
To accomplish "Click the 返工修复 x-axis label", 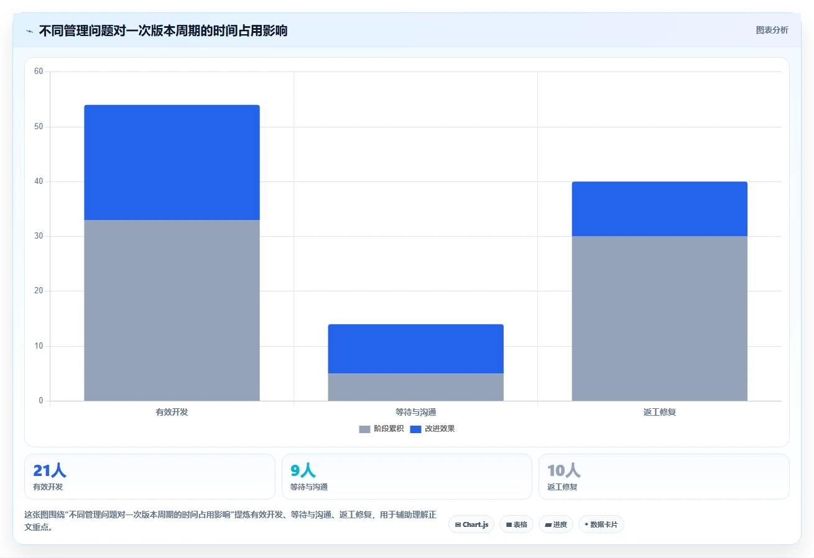I will (659, 412).
